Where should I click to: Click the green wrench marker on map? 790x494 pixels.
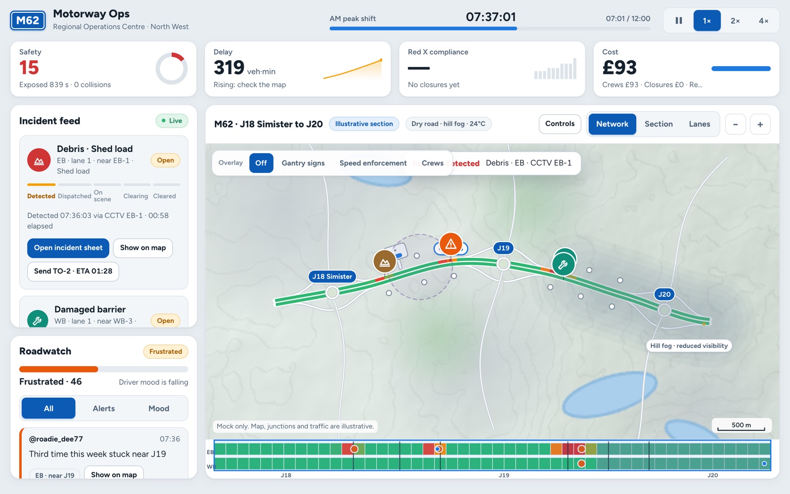coord(563,264)
